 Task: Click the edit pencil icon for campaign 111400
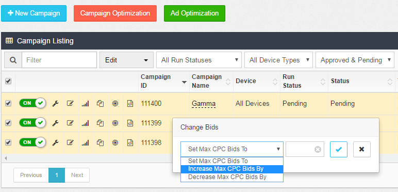[x=70, y=103]
